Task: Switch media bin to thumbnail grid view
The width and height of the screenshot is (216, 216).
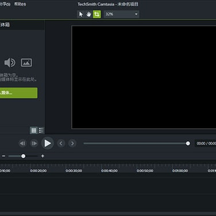Action: pyautogui.click(x=34, y=130)
